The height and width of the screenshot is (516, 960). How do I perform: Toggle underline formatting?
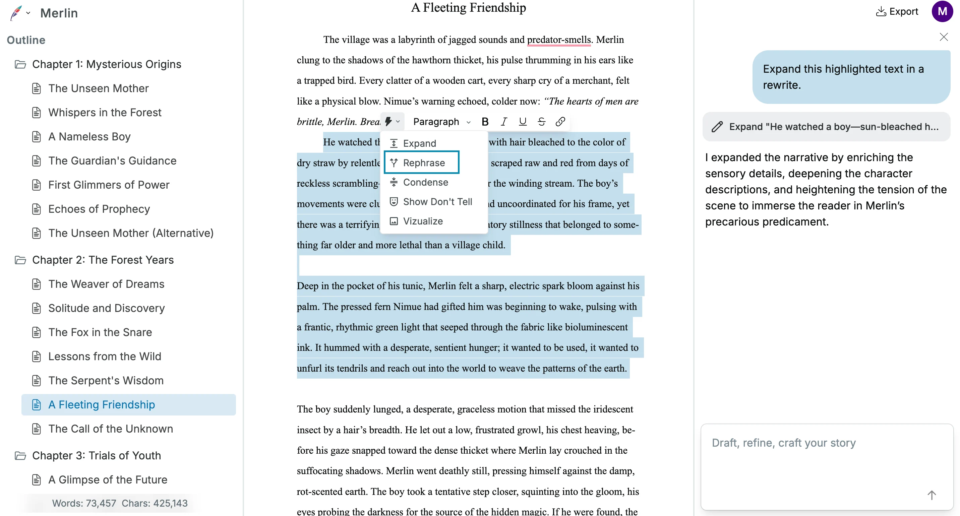pos(523,121)
